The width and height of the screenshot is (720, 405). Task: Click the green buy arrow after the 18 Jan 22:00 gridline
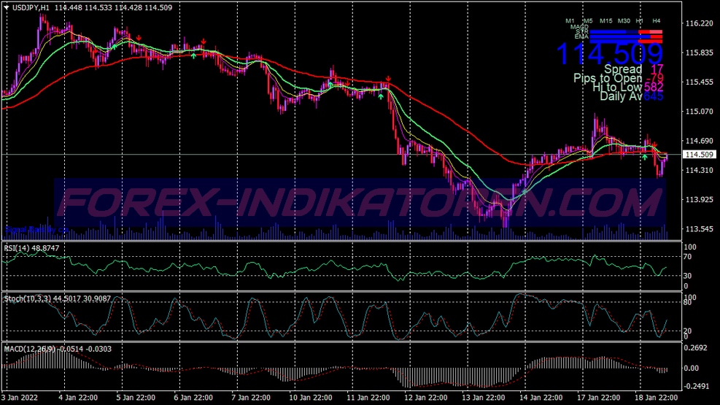click(645, 157)
